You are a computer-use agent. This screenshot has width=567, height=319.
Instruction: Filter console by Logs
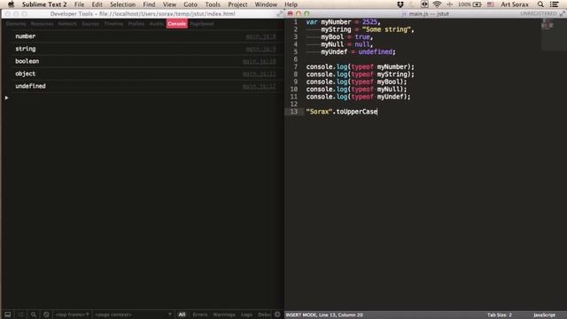246,315
